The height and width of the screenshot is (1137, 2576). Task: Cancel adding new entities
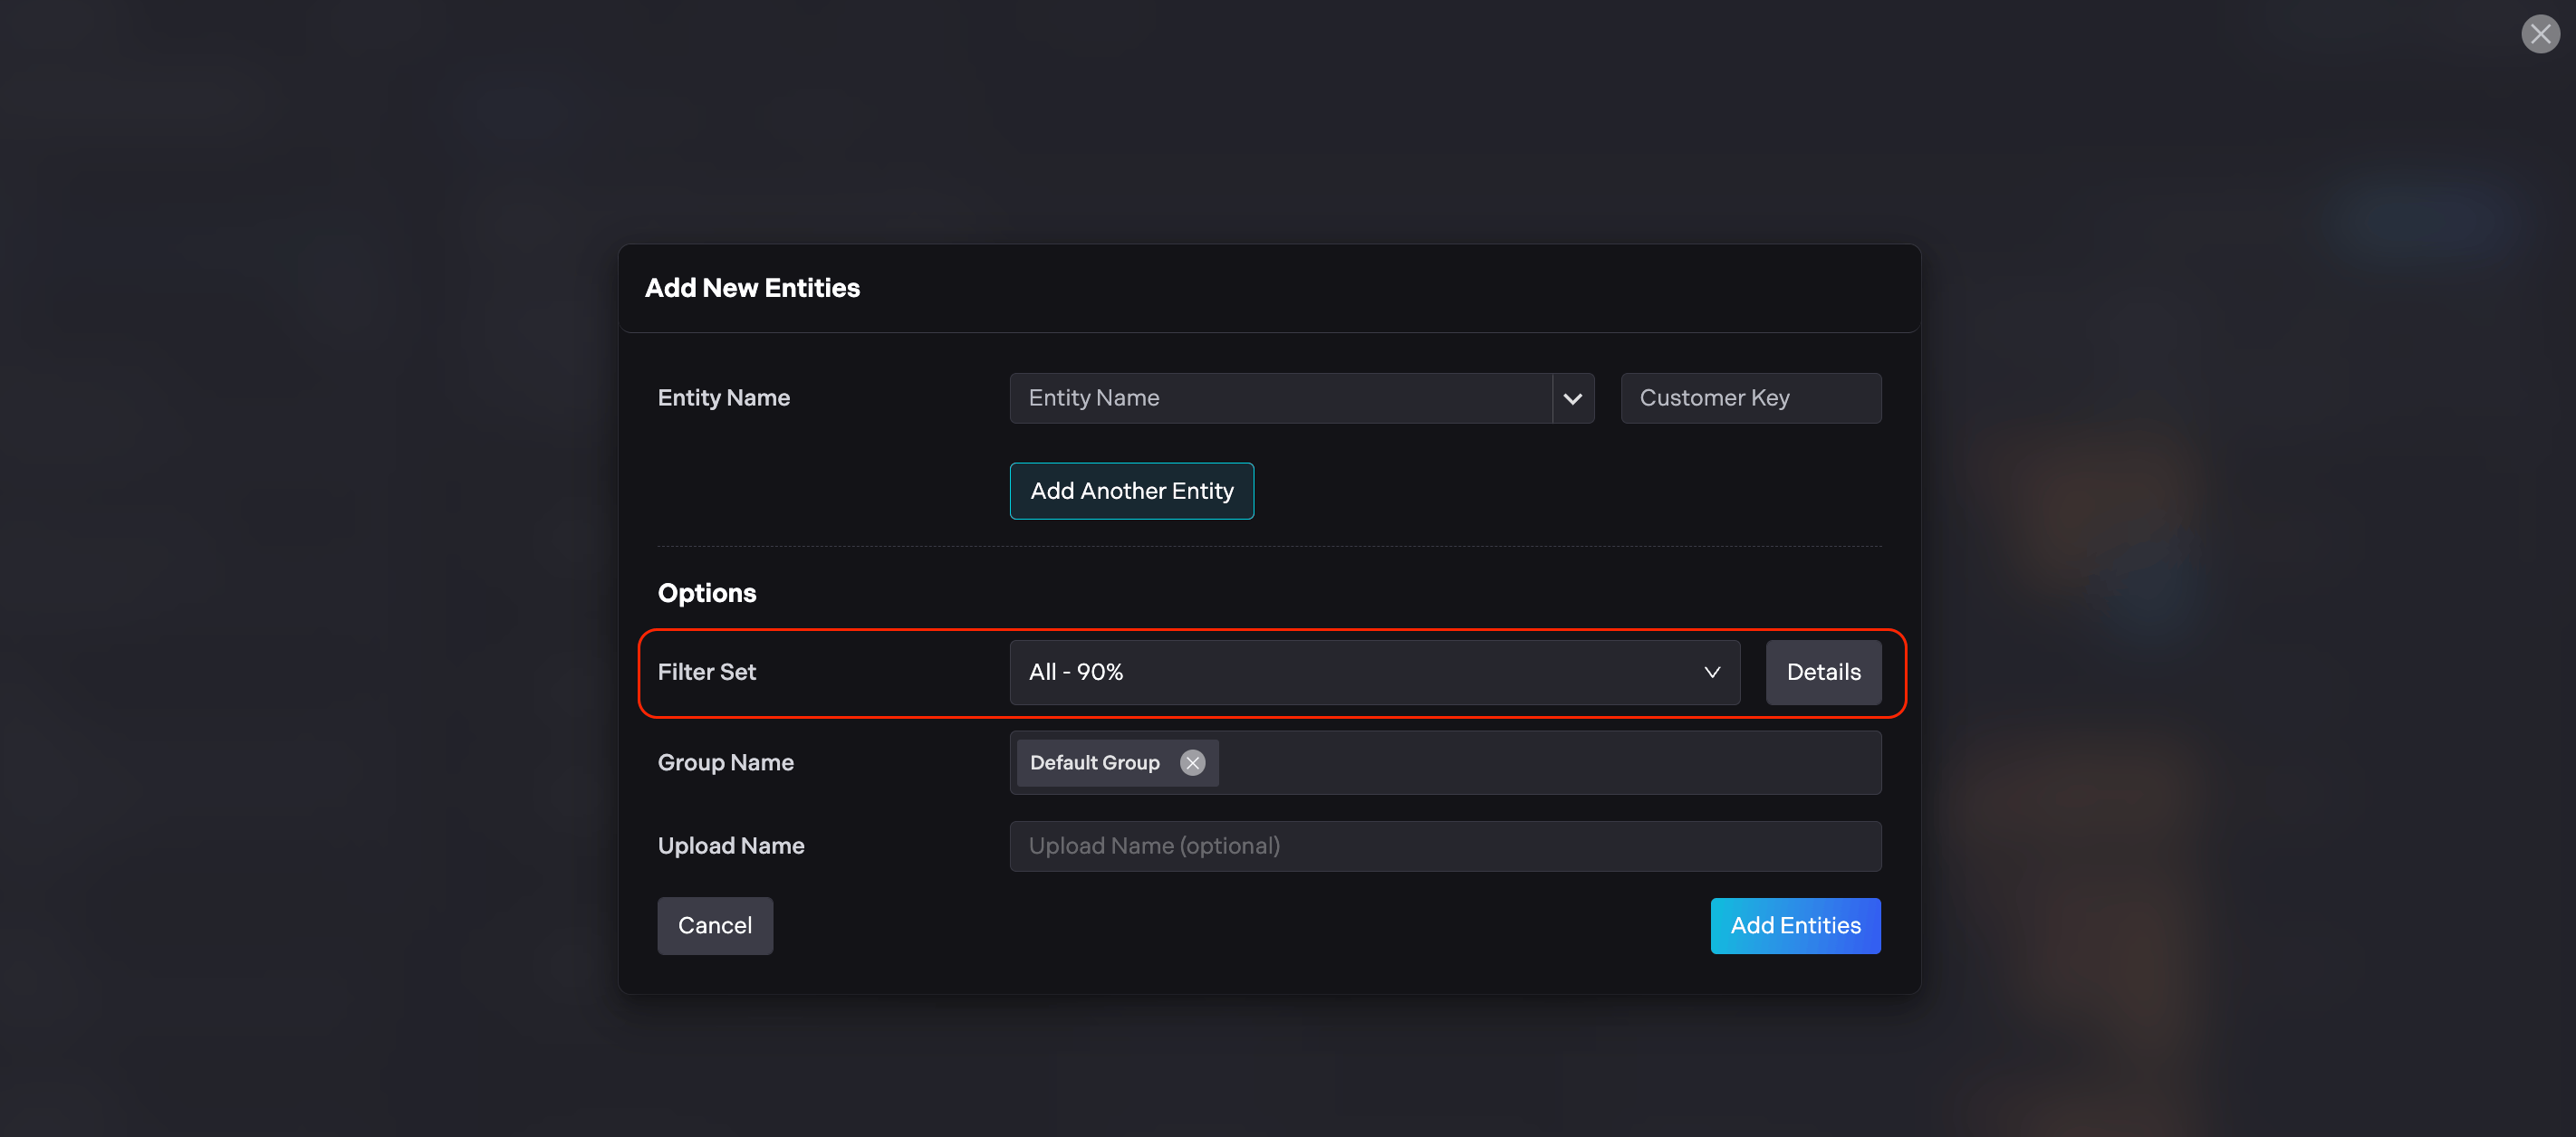[714, 925]
